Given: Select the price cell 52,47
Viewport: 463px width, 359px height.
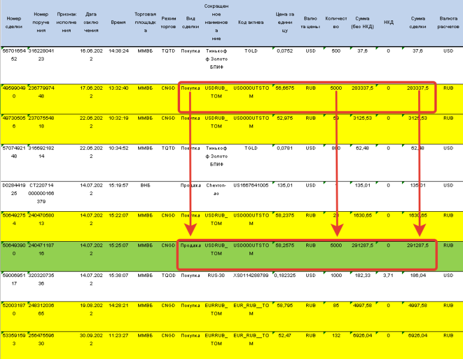Looking at the screenshot, I should pyautogui.click(x=284, y=336).
